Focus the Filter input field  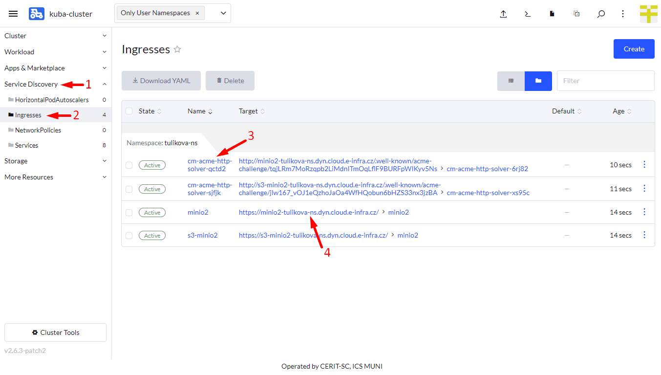[x=605, y=81]
